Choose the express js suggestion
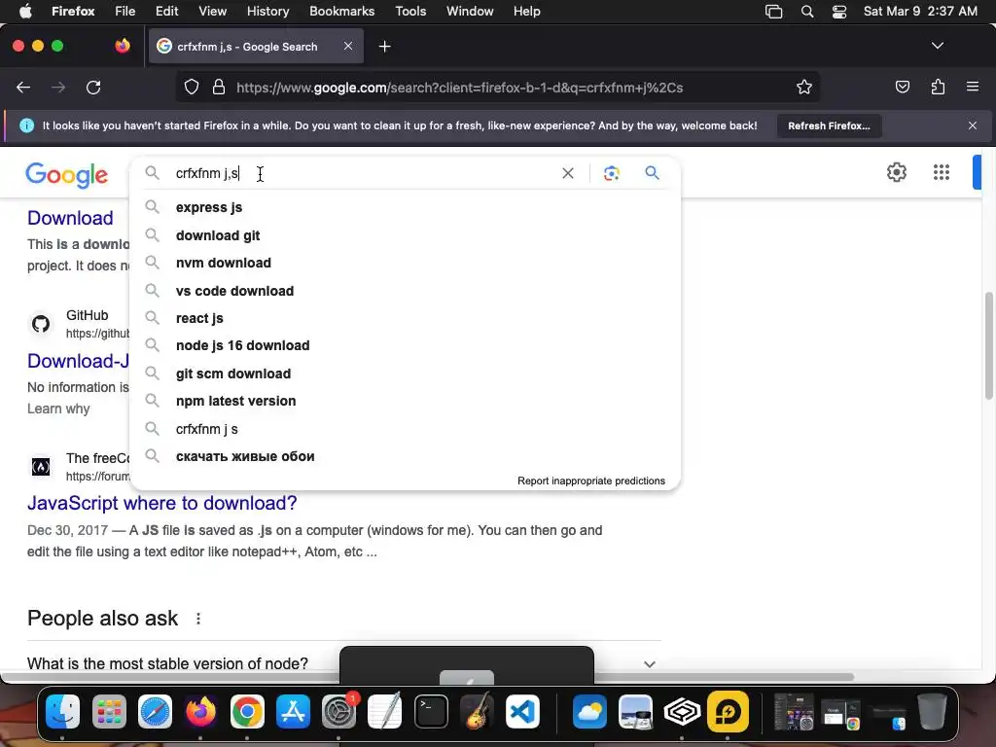996x747 pixels. pyautogui.click(x=405, y=208)
